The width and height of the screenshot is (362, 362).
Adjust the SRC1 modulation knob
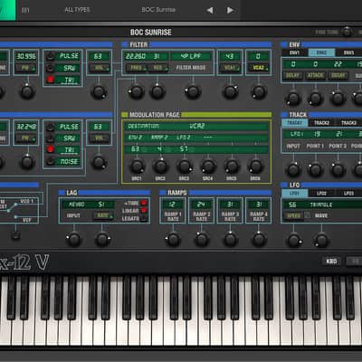tap(137, 167)
